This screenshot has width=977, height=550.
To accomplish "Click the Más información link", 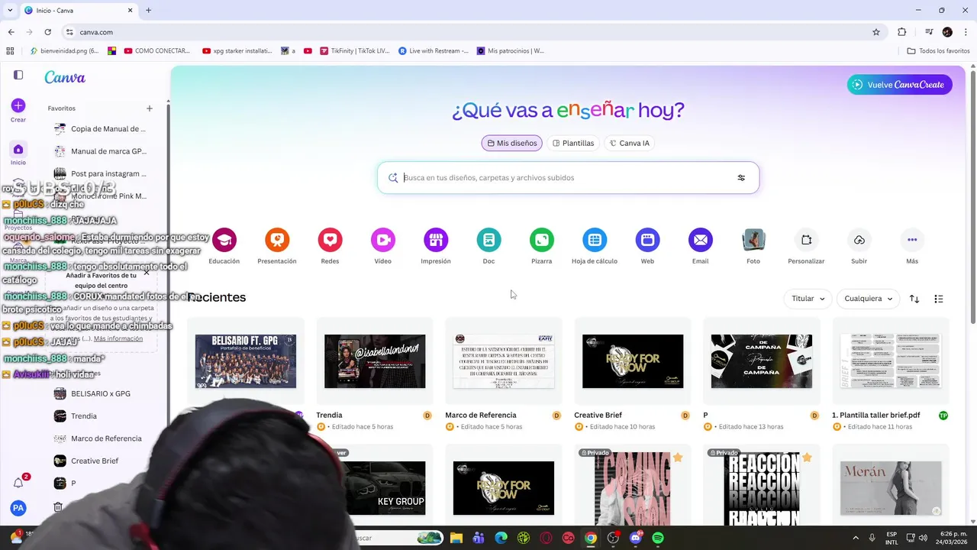I will 118,338.
